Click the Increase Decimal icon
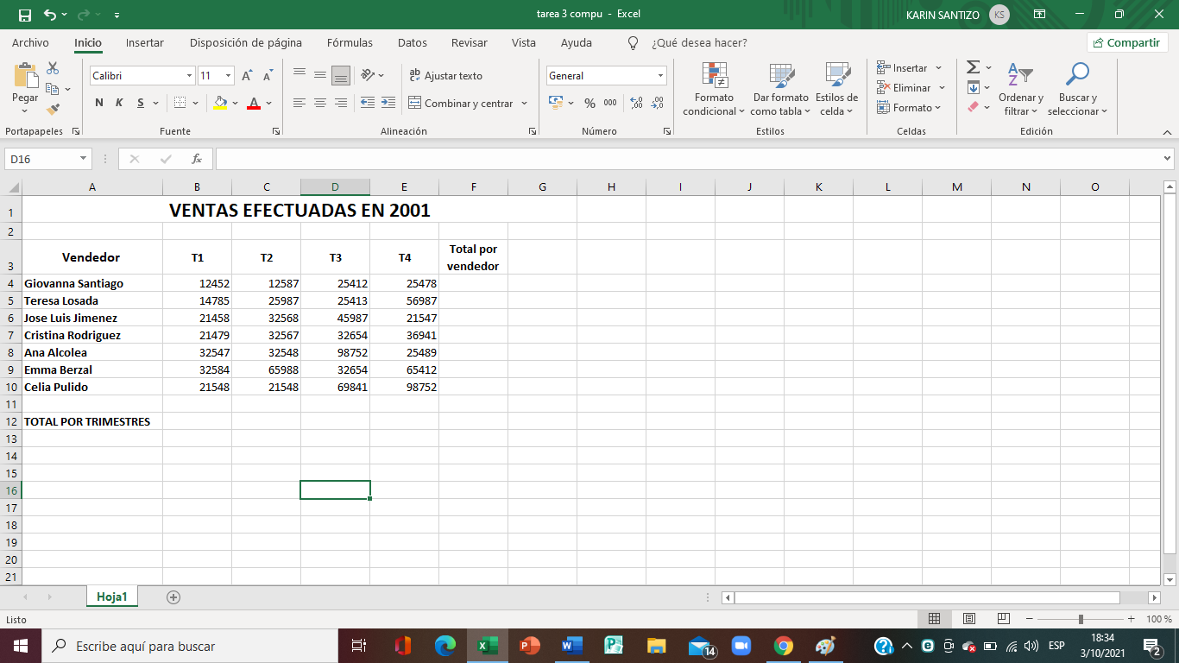This screenshot has height=663, width=1179. click(x=637, y=103)
